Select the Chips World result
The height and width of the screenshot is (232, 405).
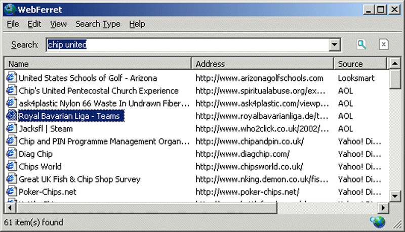pyautogui.click(x=40, y=166)
